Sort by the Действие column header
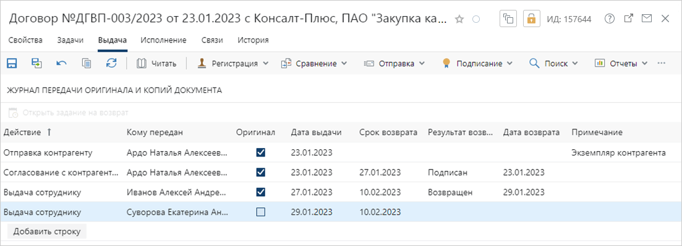 27,133
